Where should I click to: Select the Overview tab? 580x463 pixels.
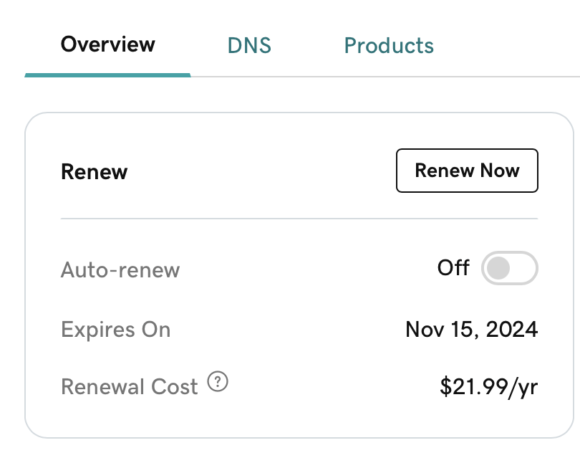(107, 44)
